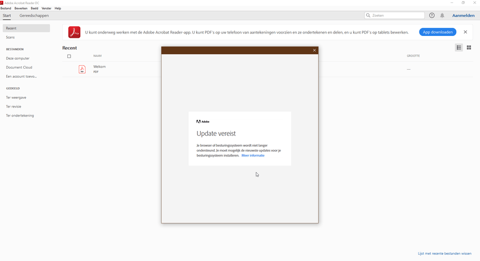Open Ter weergave shared list
This screenshot has width=480, height=261.
[16, 97]
